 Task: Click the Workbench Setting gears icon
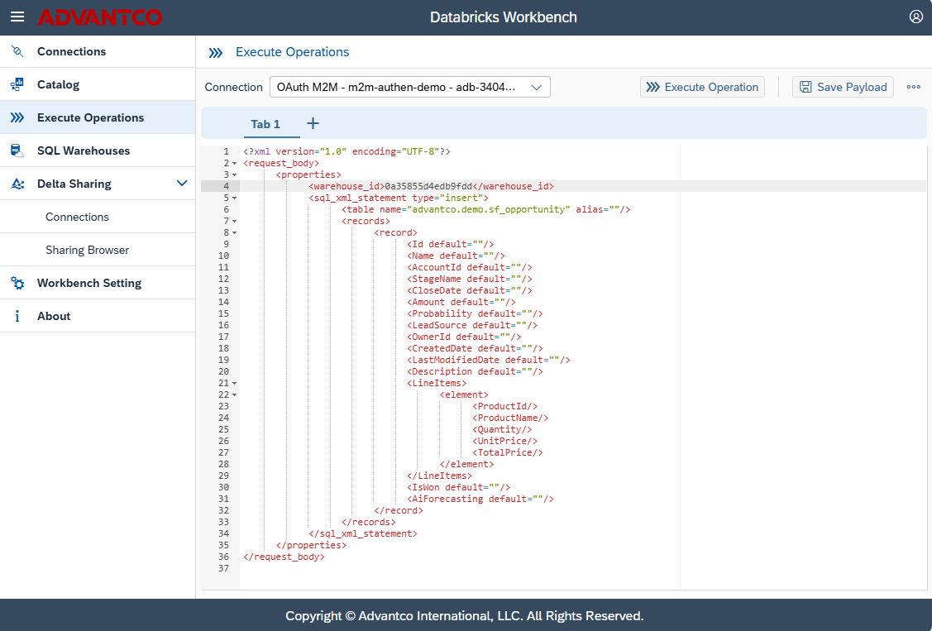tap(17, 283)
